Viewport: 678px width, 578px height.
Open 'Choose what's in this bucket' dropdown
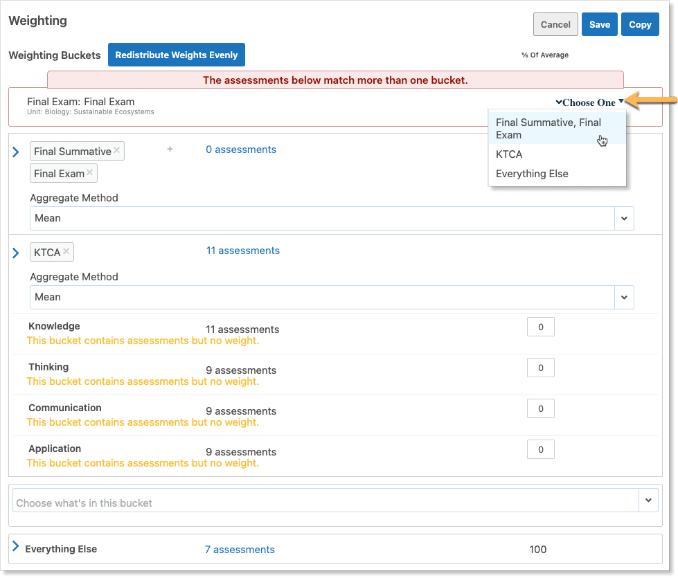tap(648, 500)
